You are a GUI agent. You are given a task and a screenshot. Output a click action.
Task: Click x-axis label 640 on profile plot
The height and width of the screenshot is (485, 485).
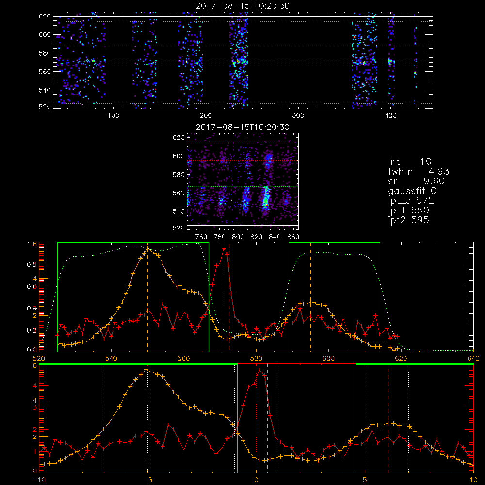tap(473, 358)
